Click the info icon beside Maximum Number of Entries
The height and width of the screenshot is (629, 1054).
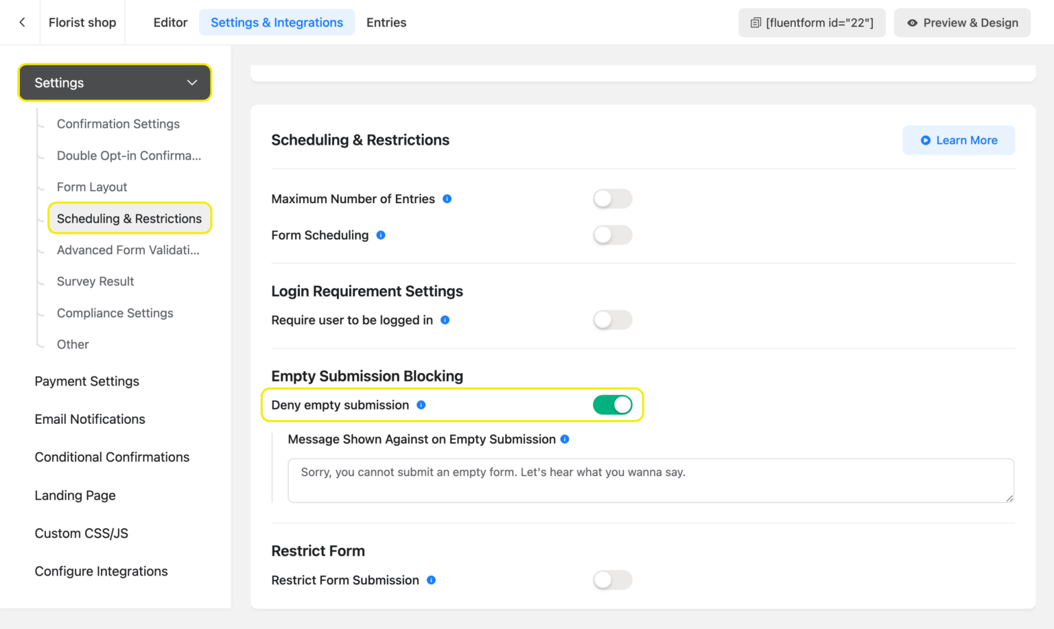pos(447,199)
